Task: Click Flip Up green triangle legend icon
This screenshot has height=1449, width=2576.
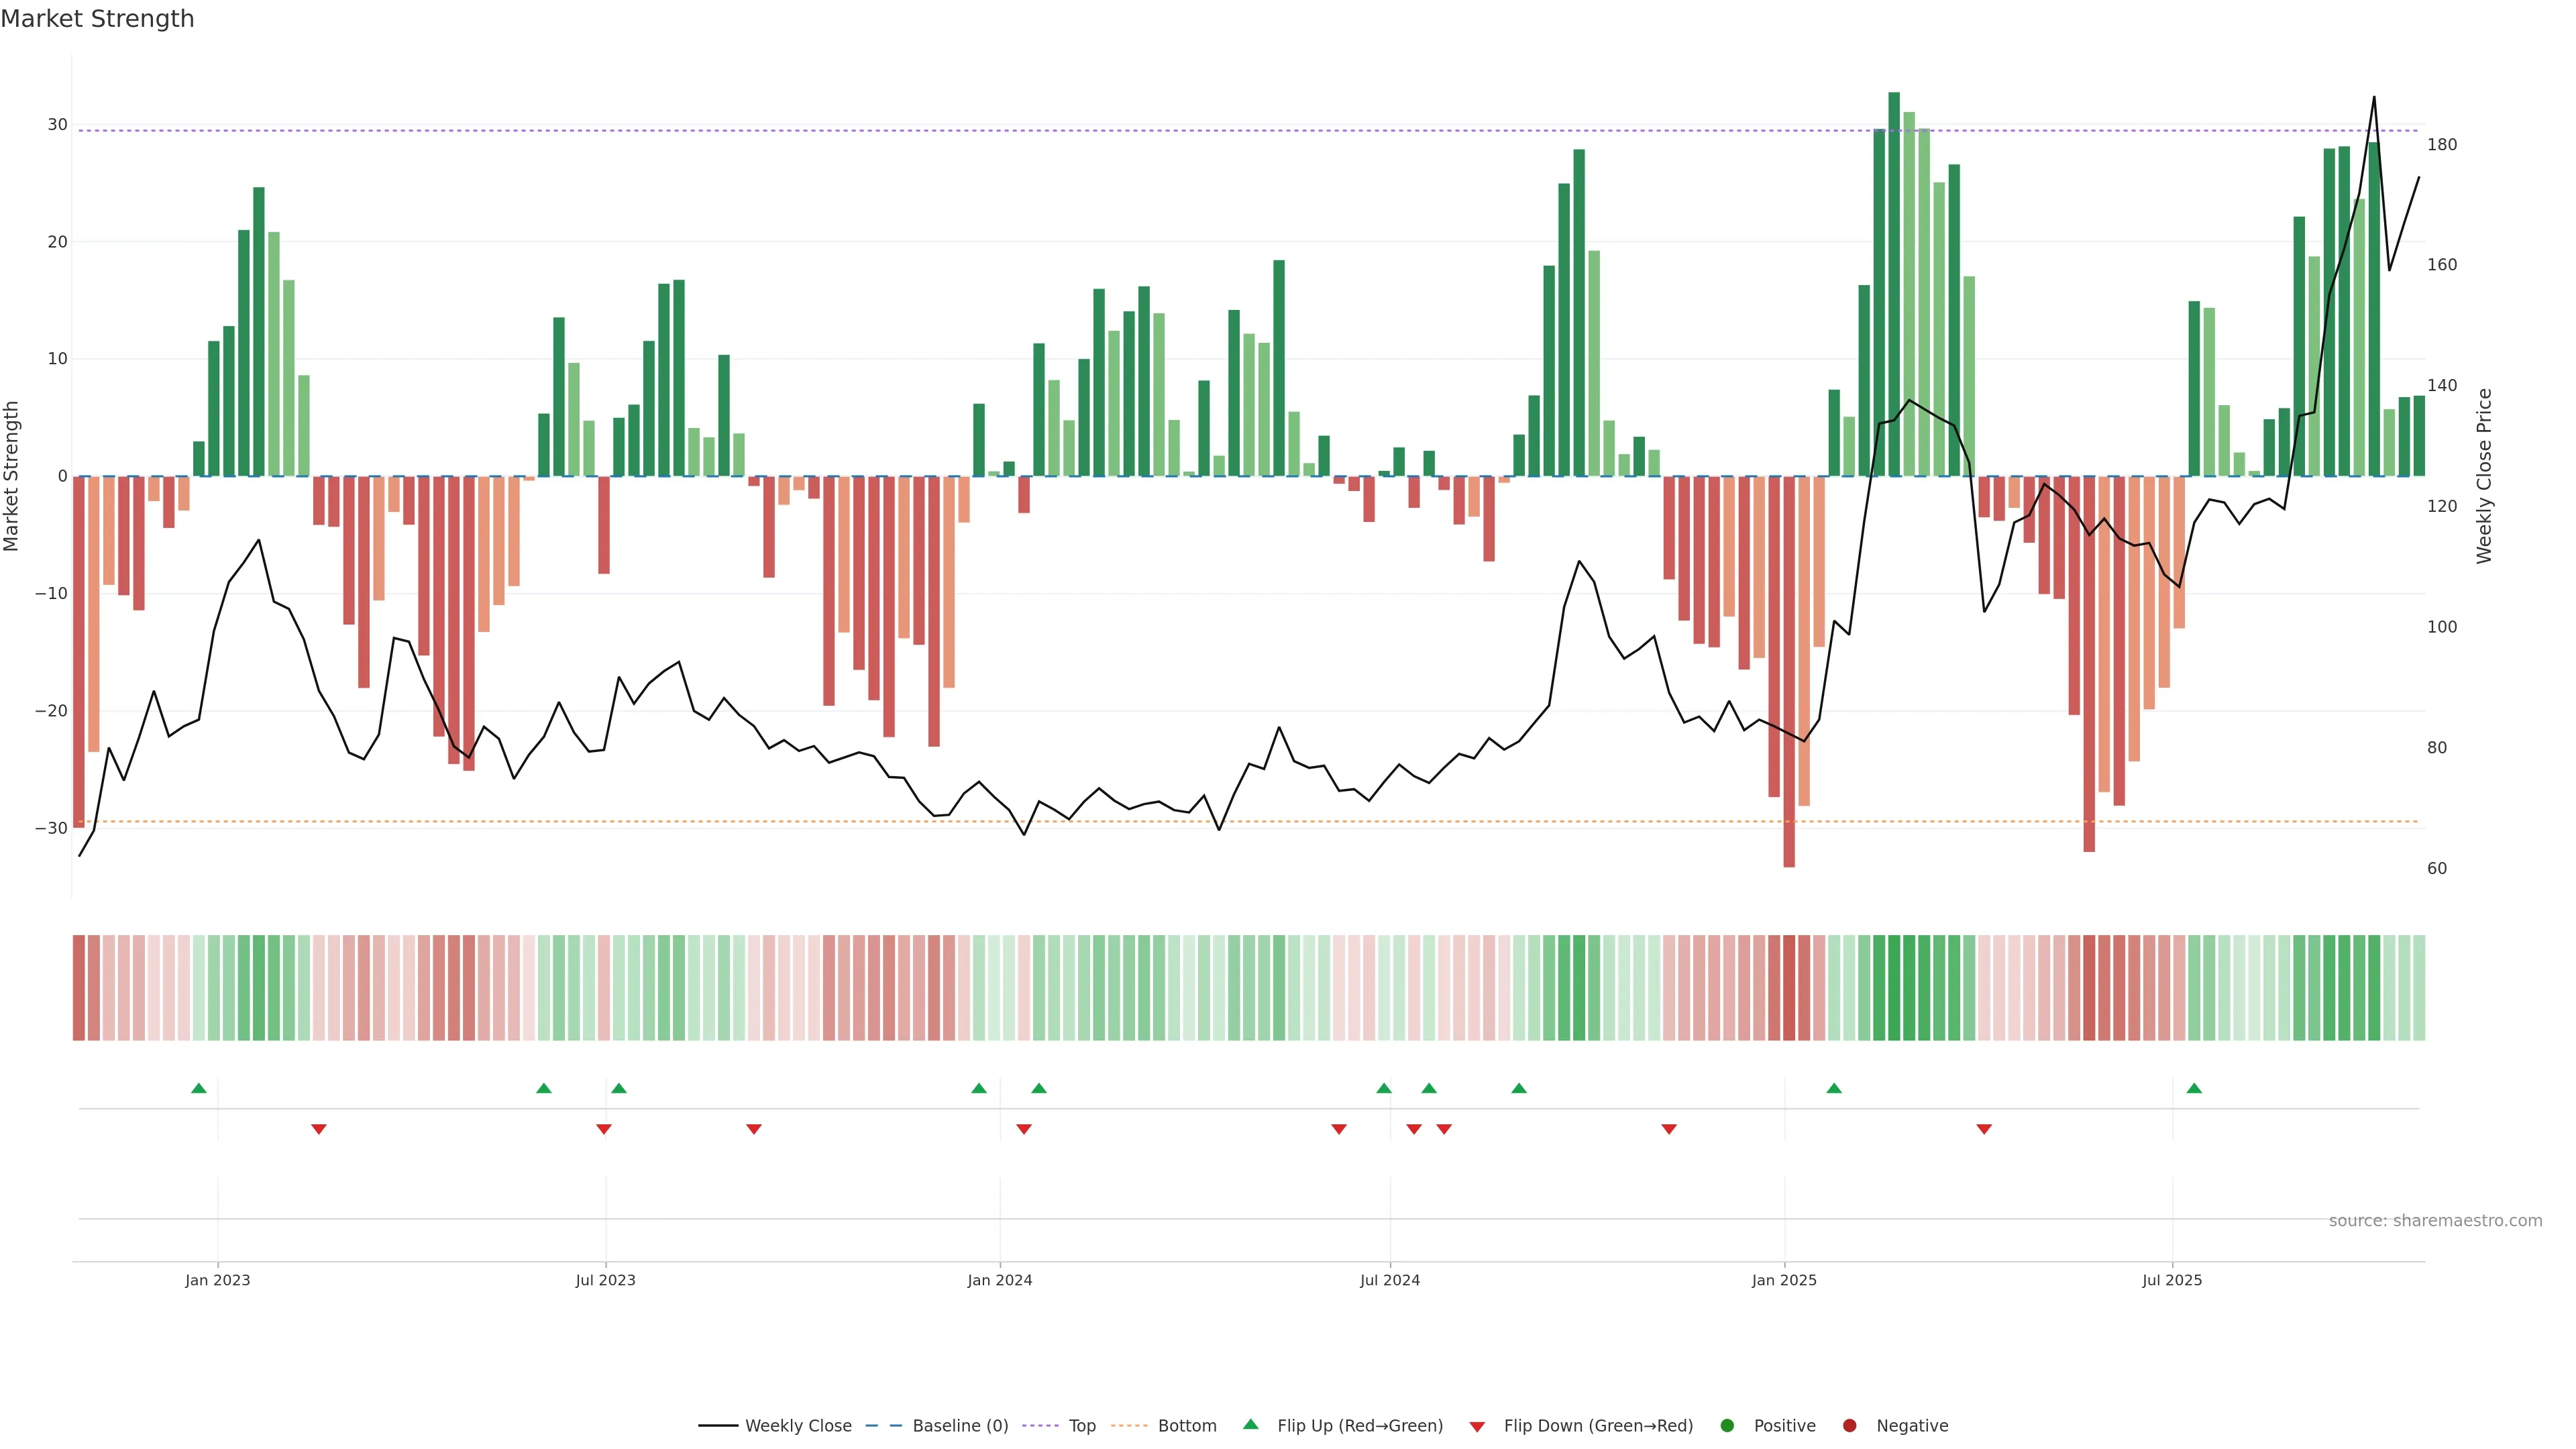Action: coord(1250,1424)
